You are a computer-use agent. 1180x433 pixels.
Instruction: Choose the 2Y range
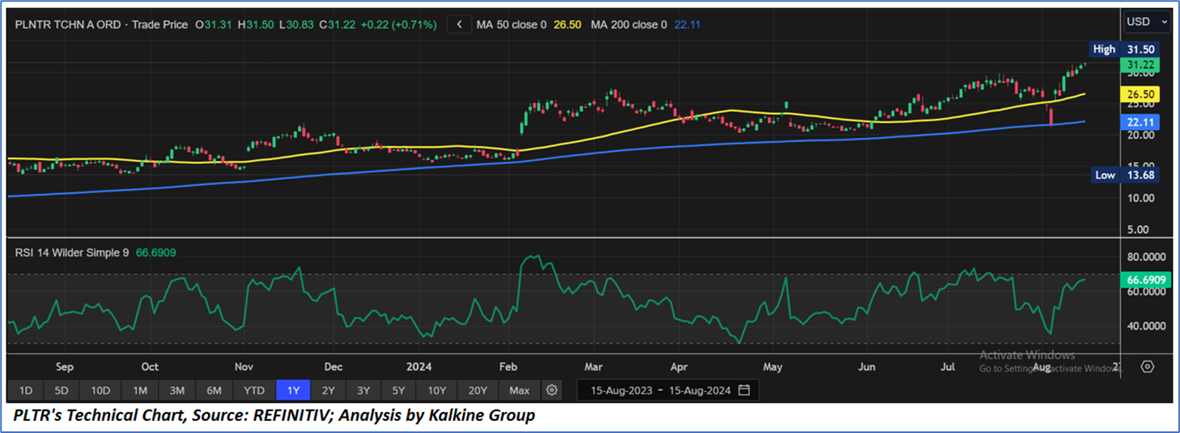coord(328,390)
